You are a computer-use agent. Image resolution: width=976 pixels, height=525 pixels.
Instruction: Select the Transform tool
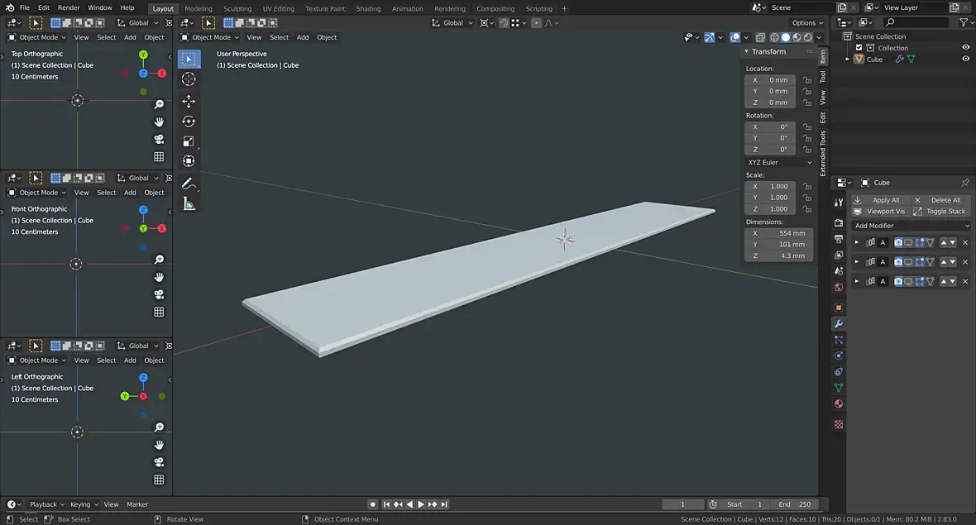tap(189, 161)
